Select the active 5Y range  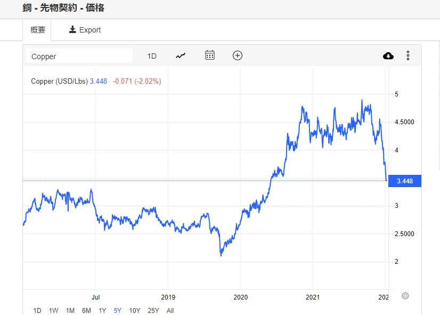[118, 311]
